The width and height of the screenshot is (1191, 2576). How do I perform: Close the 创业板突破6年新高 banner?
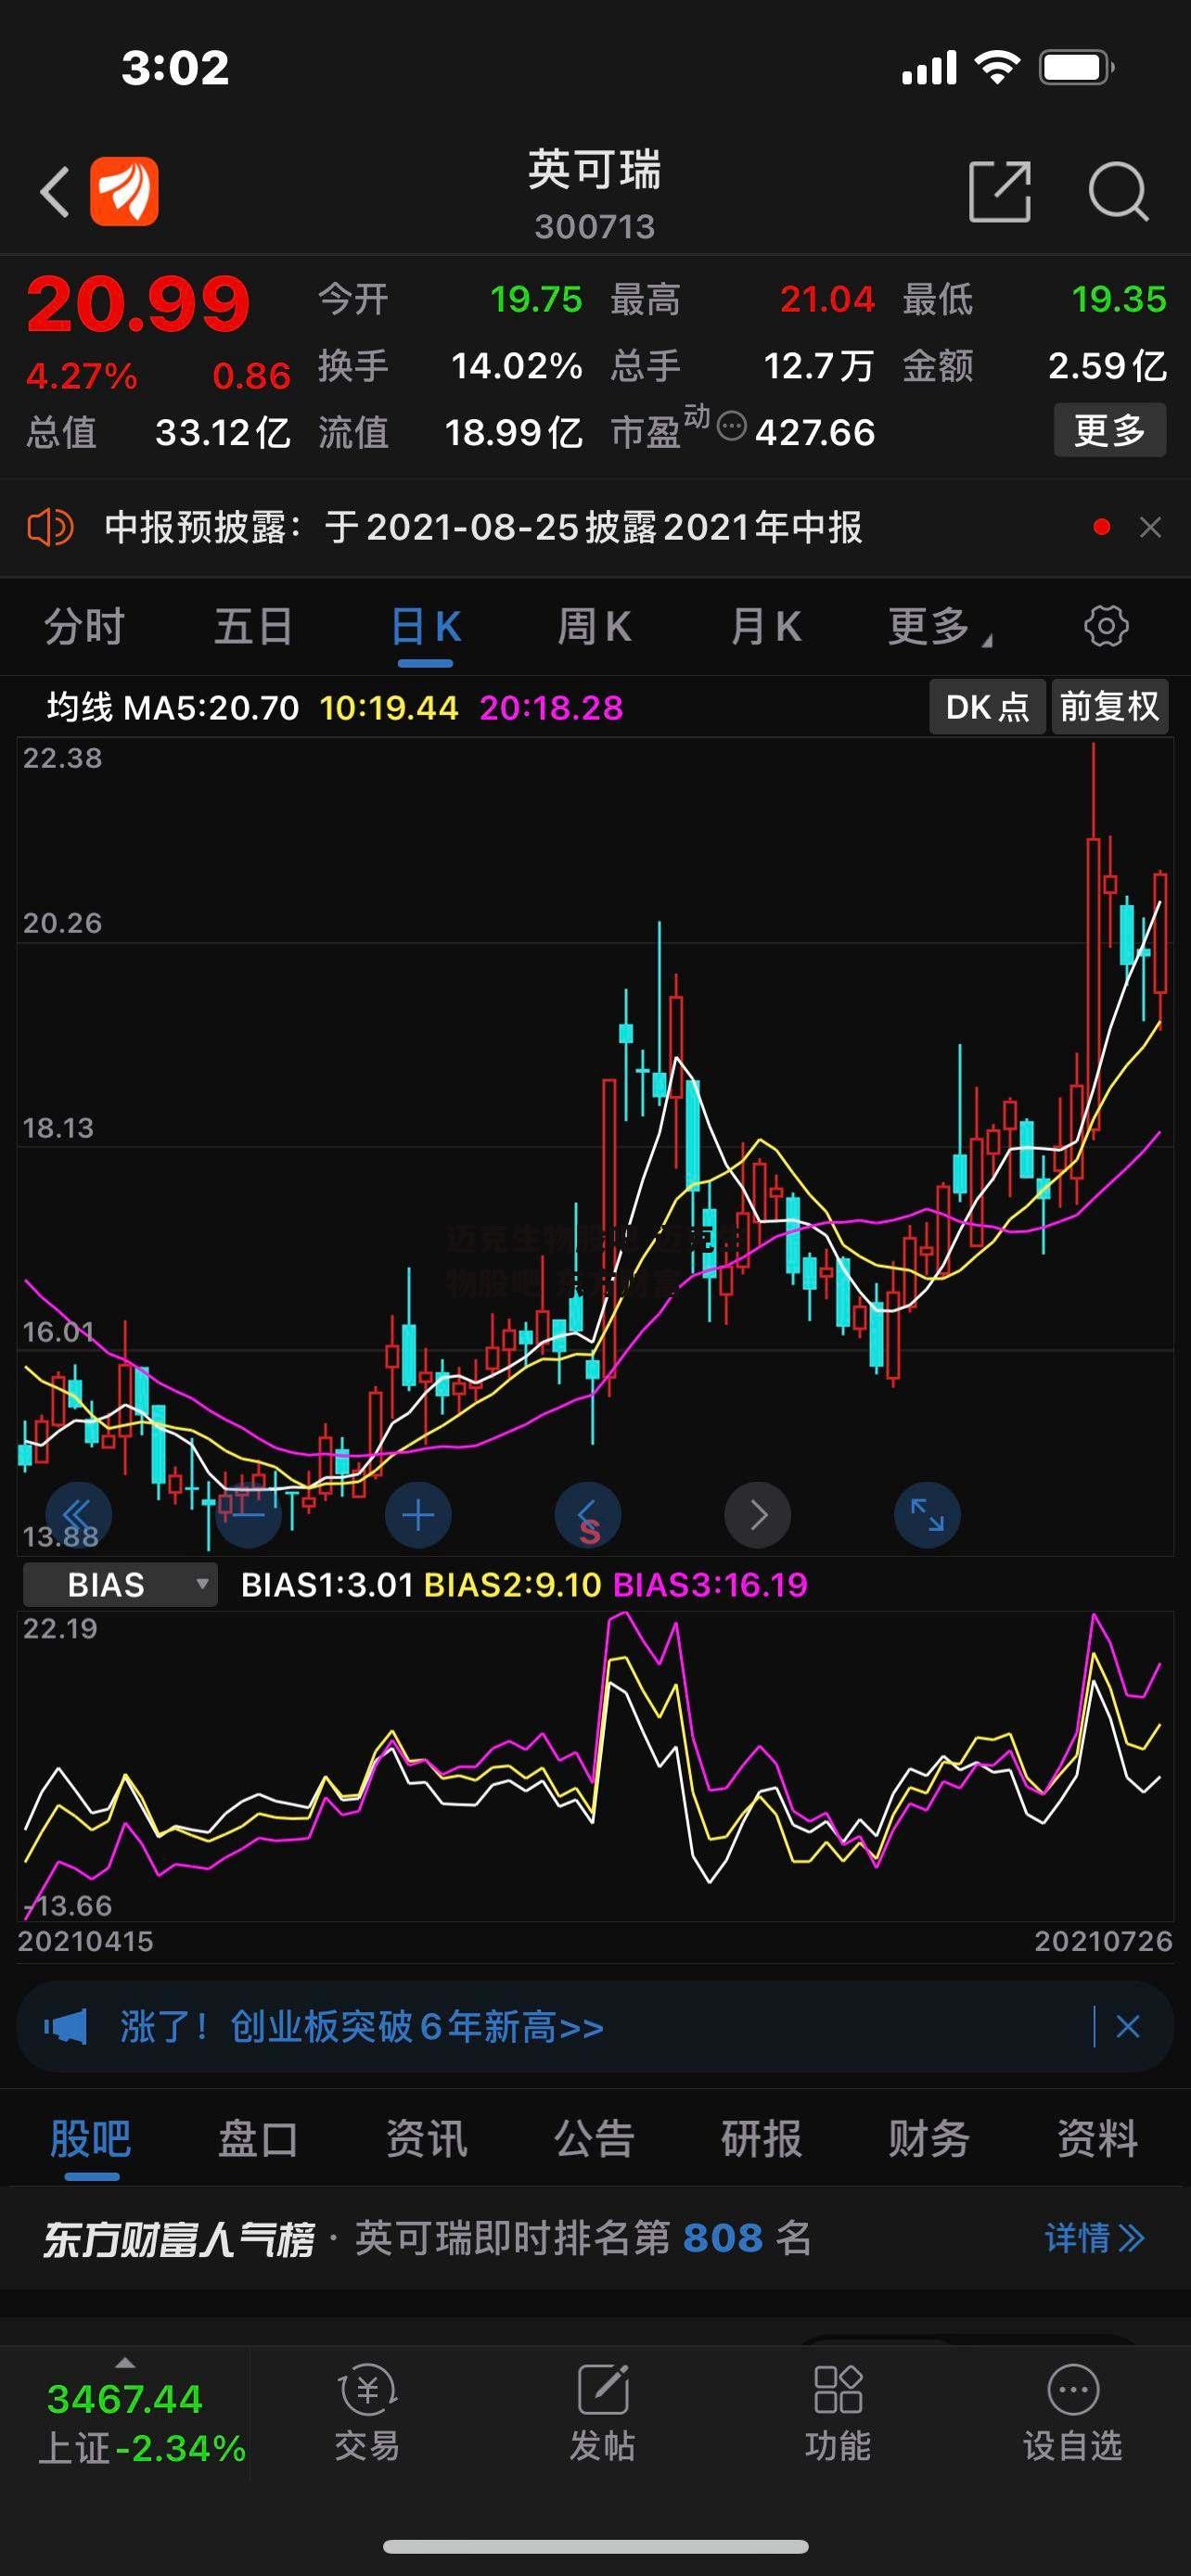1128,2027
